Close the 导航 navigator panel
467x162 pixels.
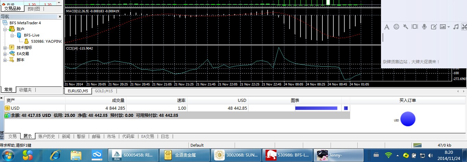[x=60, y=16]
